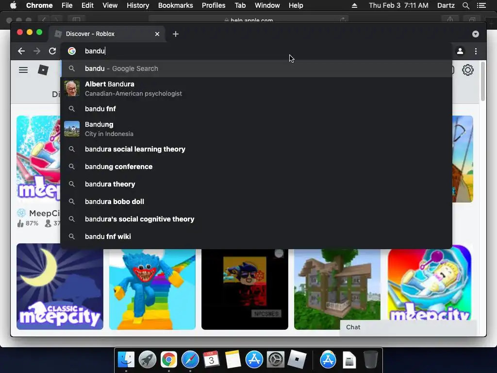Viewport: 497px width, 373px height.
Task: Open the Bookmarks menu
Action: point(176,5)
